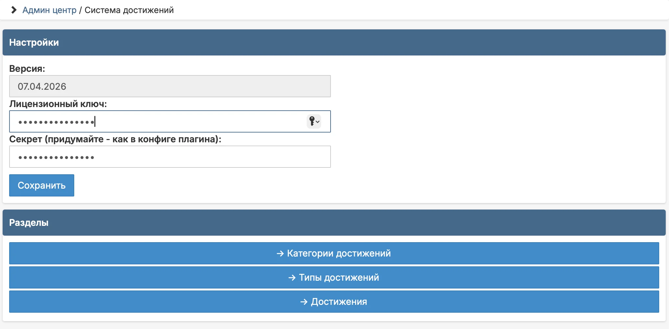
Task: Open the Админ центр breadcrumb link
Action: pos(49,10)
